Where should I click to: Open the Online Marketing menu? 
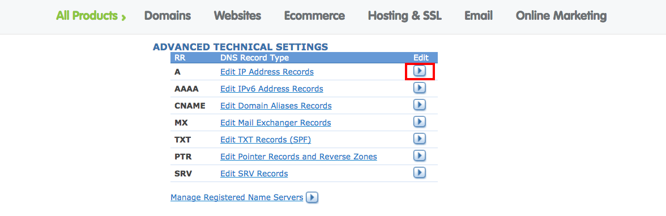[x=561, y=16]
